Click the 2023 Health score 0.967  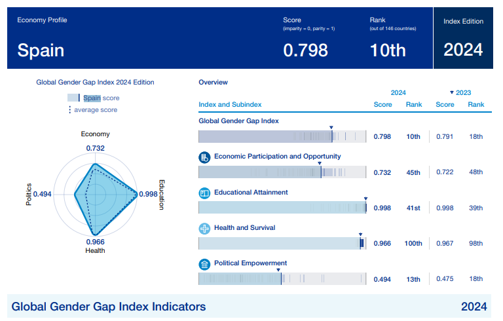(x=445, y=243)
